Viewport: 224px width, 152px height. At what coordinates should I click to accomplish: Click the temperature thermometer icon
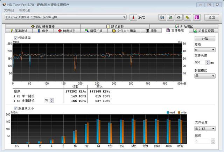[133, 18]
